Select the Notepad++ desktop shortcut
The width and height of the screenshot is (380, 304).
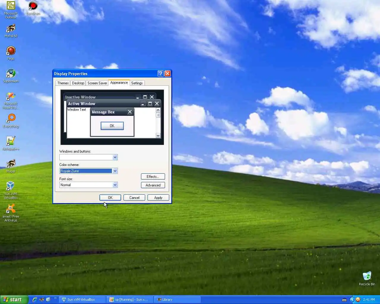(11, 144)
